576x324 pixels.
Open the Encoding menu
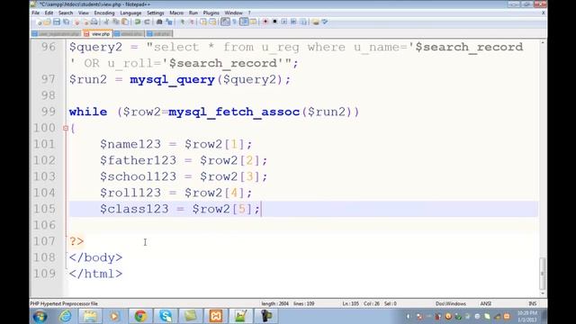click(x=104, y=13)
